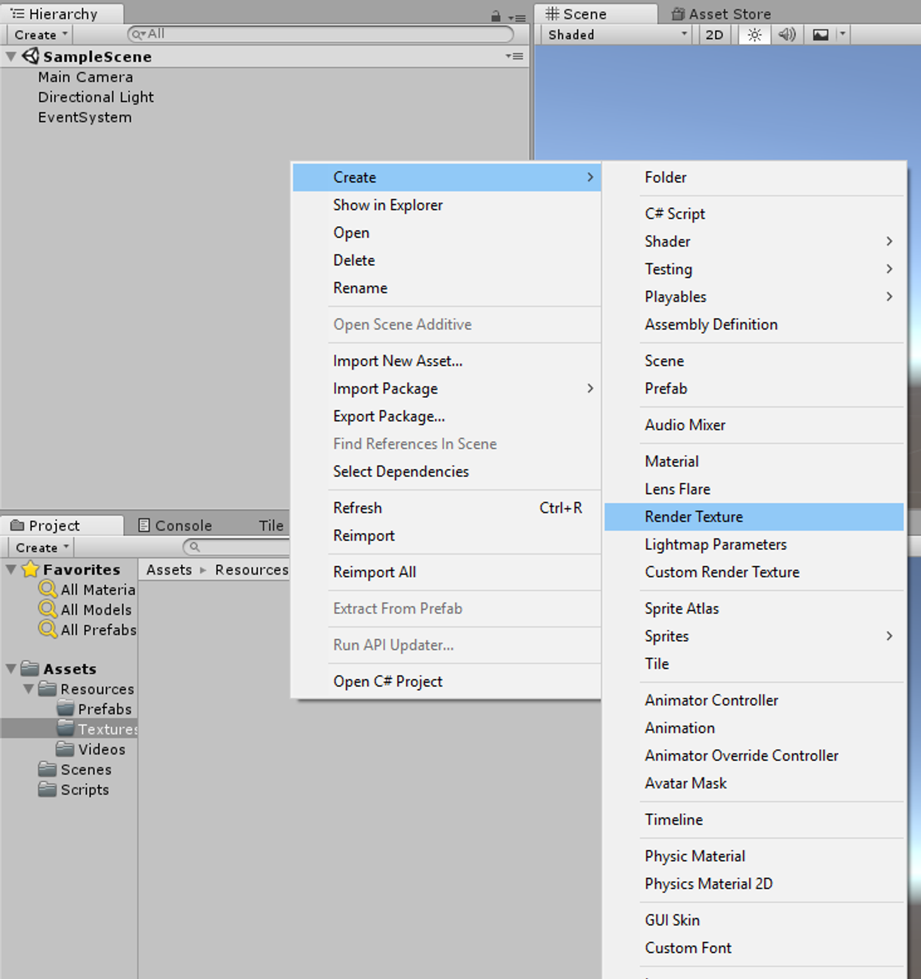Choose Rename from the context menu
921x979 pixels.
click(447, 288)
